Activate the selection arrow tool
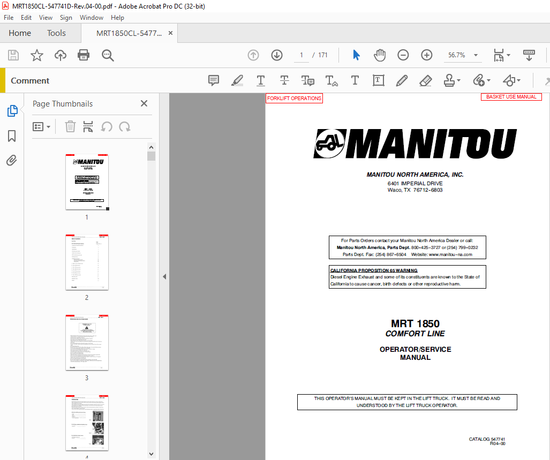Screen dimensions: 550x460 pos(356,55)
